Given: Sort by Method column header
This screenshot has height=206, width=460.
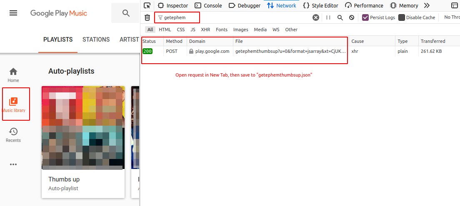Looking at the screenshot, I should point(175,41).
